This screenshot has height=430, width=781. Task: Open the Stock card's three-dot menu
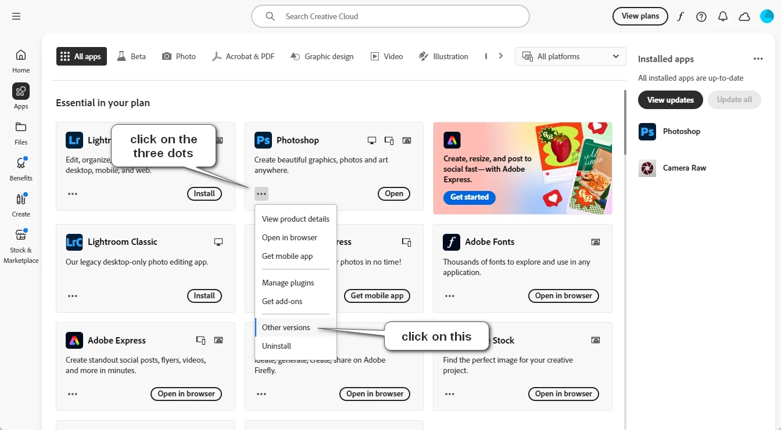(450, 394)
